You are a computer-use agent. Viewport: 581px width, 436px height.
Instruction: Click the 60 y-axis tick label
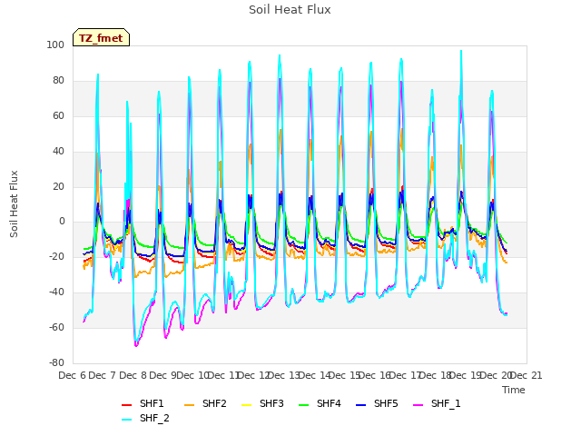point(58,115)
